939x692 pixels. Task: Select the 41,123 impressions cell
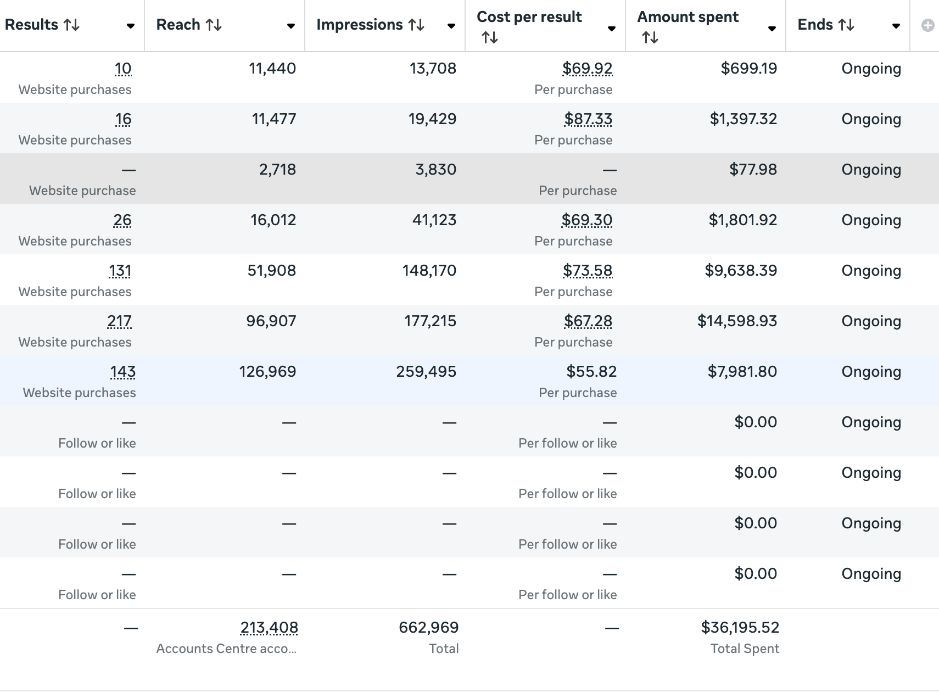pyautogui.click(x=434, y=220)
